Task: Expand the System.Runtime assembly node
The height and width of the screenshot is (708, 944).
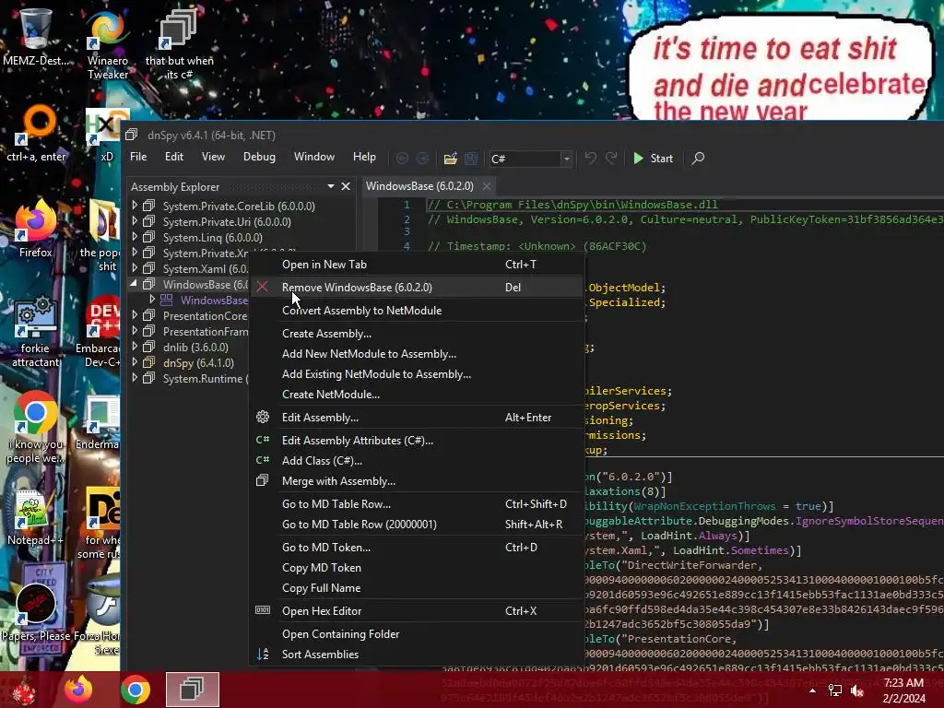Action: (x=135, y=377)
